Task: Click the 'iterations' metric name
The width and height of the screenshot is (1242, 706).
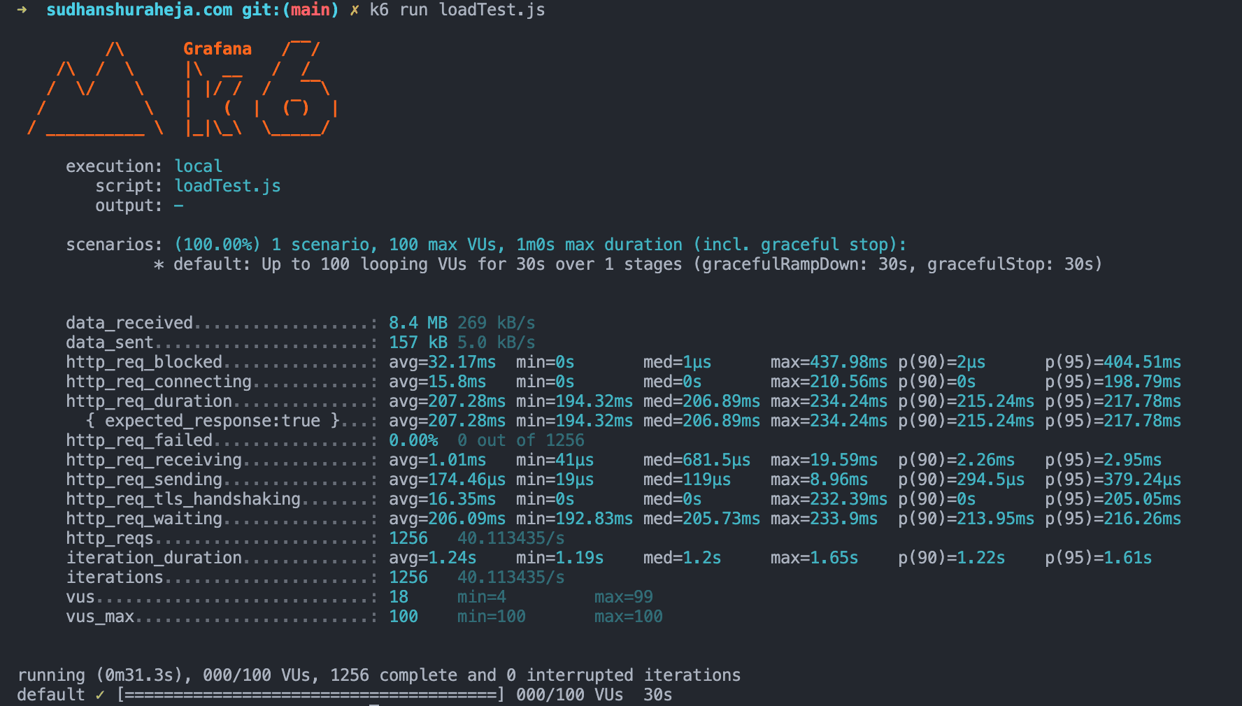Action: [115, 577]
